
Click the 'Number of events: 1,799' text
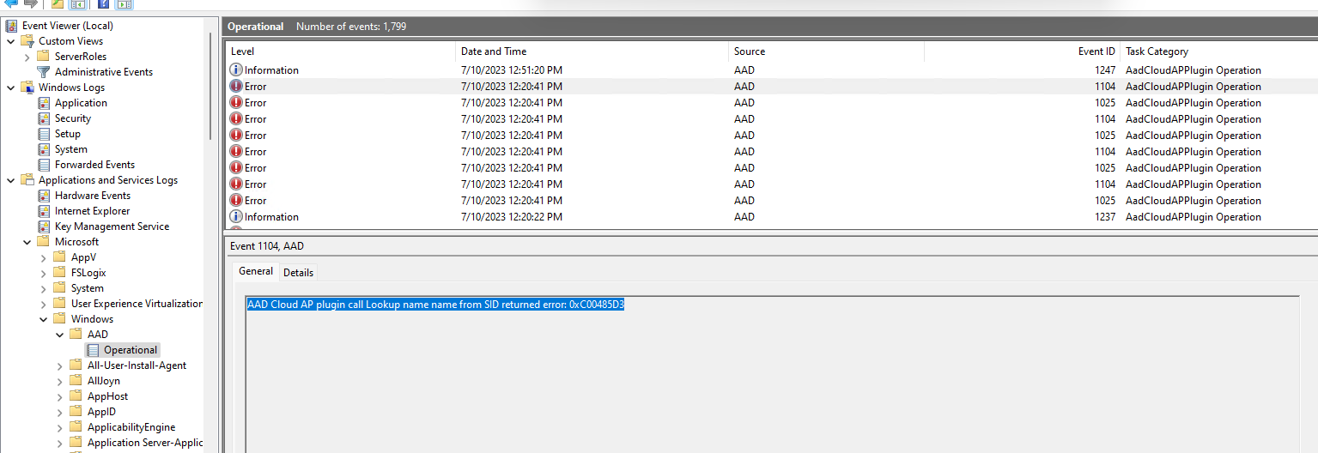pos(351,27)
